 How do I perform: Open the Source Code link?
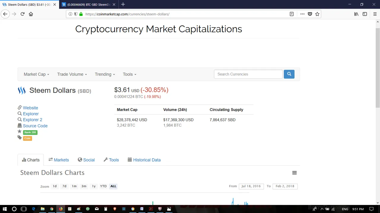(x=35, y=126)
